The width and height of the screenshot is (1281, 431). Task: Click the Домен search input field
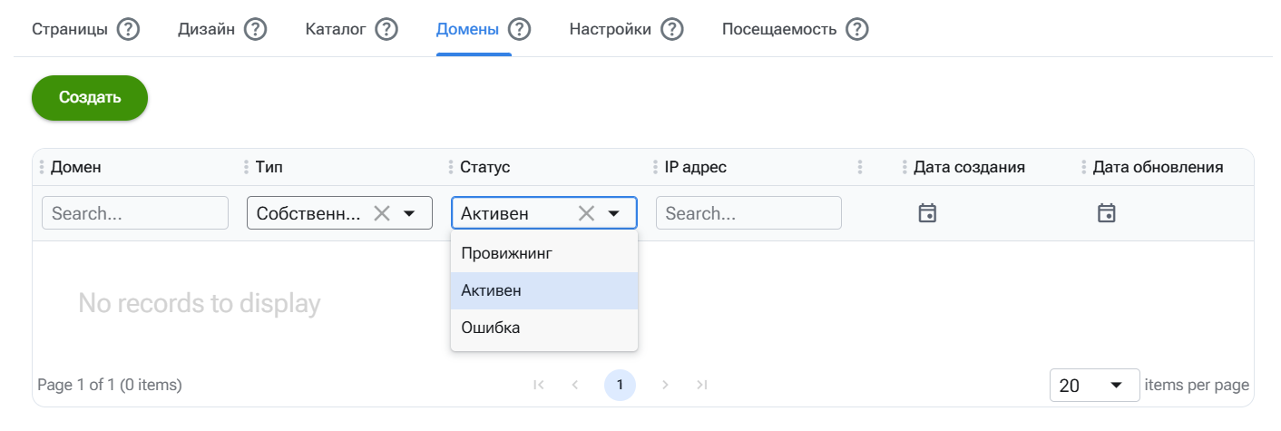pos(135,213)
